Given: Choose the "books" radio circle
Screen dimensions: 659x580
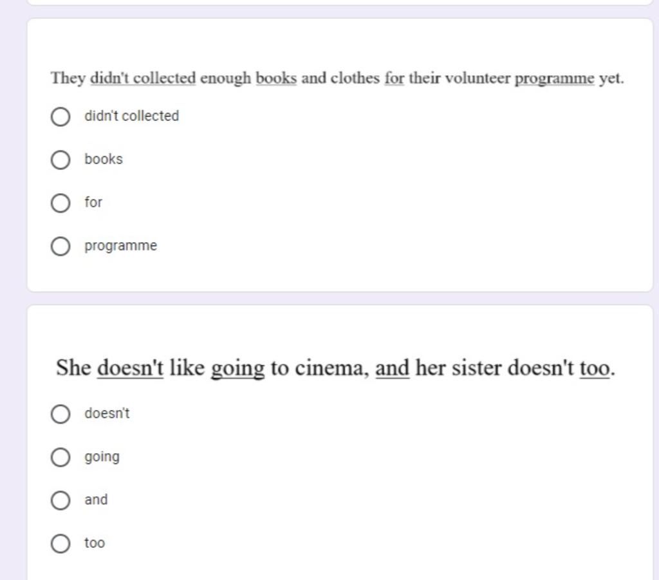Looking at the screenshot, I should coord(60,160).
